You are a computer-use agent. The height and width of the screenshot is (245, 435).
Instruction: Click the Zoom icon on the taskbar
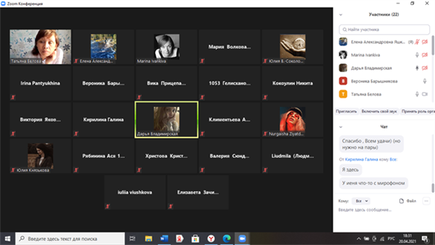click(x=242, y=239)
